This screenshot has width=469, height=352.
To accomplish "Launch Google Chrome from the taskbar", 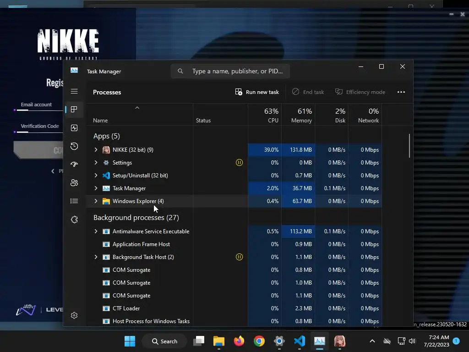I will 259,341.
